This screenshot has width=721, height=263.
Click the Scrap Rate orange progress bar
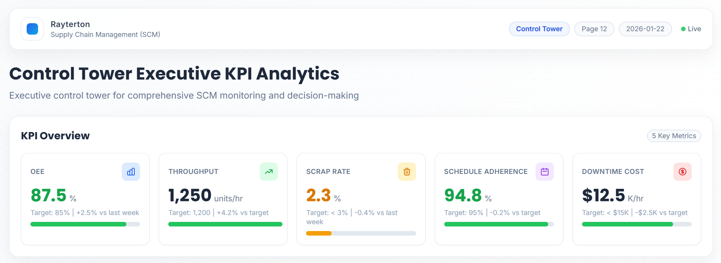319,233
